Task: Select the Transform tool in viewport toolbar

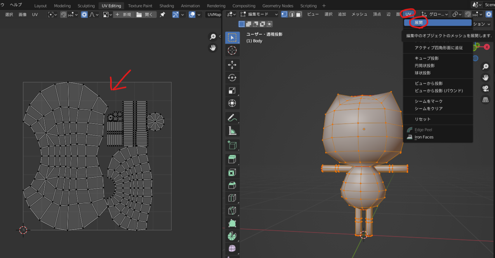Action: pos(232,103)
